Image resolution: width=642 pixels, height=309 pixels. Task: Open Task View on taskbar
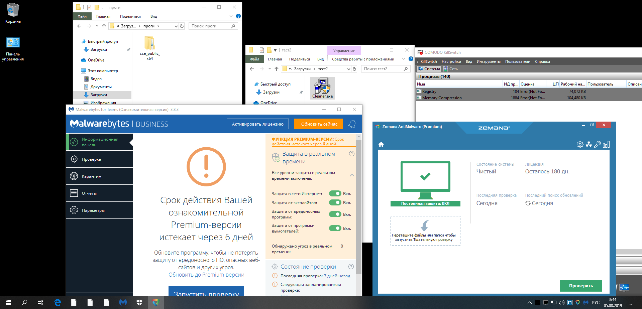pyautogui.click(x=40, y=303)
